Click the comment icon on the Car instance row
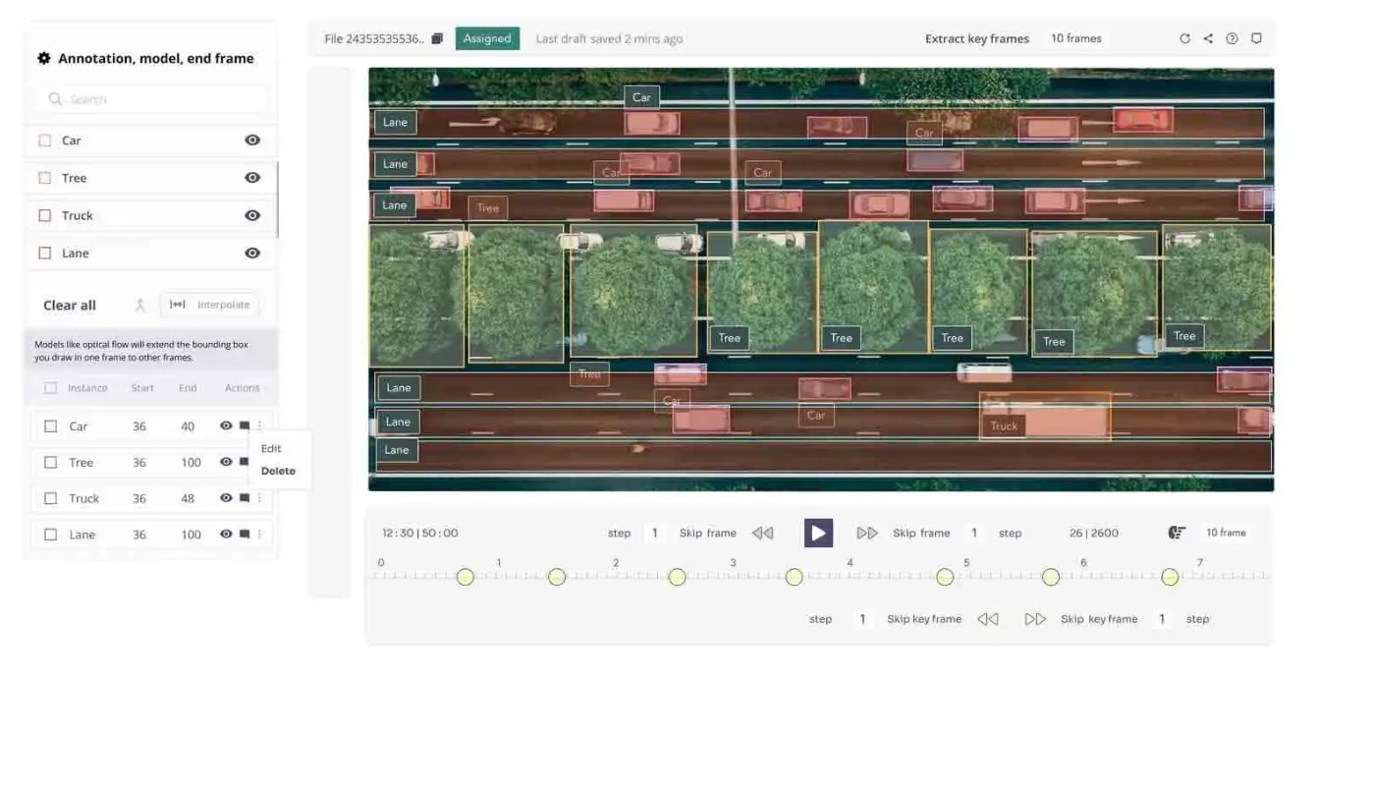1374x794 pixels. [243, 425]
